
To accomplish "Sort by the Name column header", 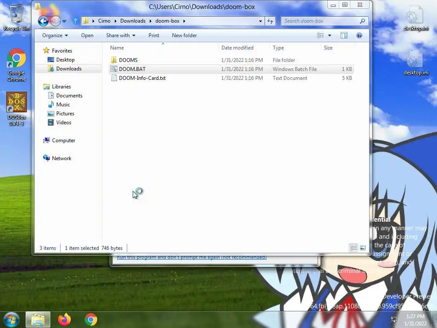I will pos(163,48).
